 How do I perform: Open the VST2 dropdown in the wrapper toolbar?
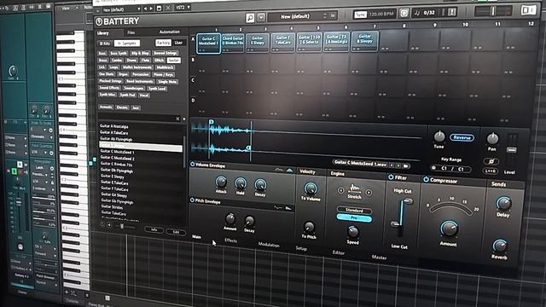[183, 8]
